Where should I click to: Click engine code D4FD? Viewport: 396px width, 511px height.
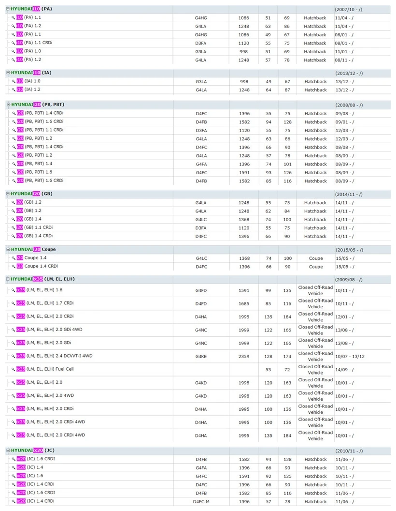[201, 304]
